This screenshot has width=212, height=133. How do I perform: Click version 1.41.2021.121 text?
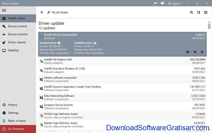198,87
